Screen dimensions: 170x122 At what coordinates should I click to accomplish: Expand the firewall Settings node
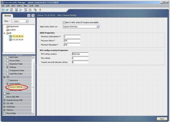pos(7,67)
